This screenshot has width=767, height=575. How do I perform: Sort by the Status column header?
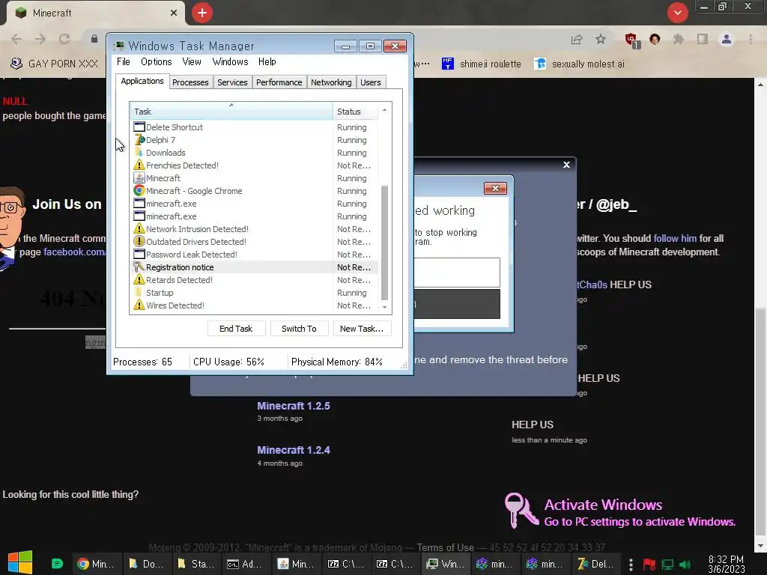click(354, 112)
